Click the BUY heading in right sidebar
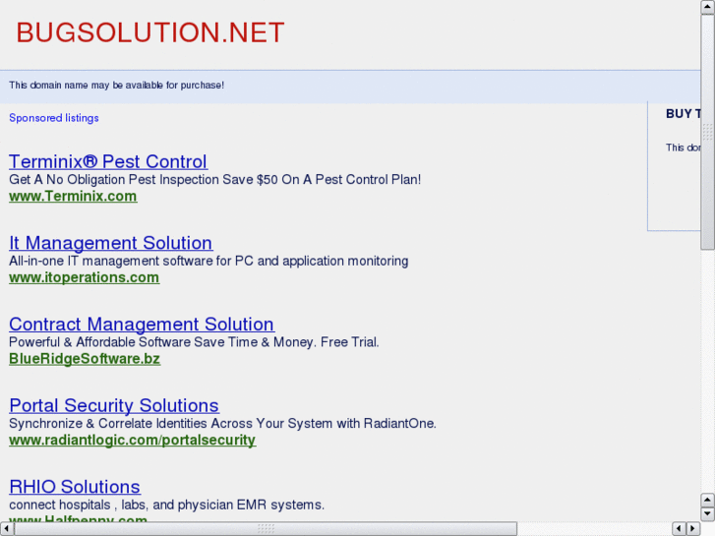 click(684, 113)
